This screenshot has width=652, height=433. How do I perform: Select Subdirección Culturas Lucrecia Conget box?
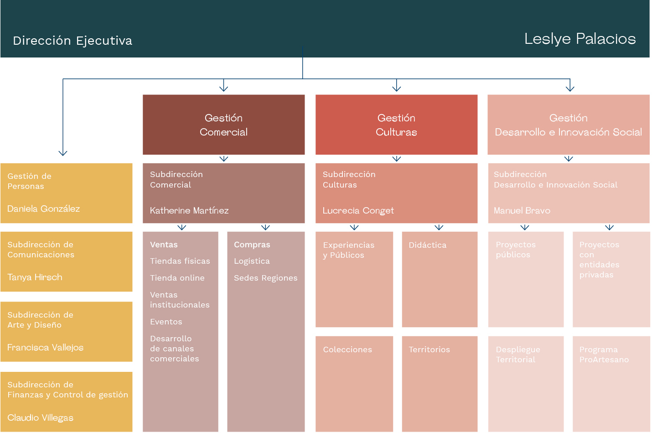click(397, 193)
